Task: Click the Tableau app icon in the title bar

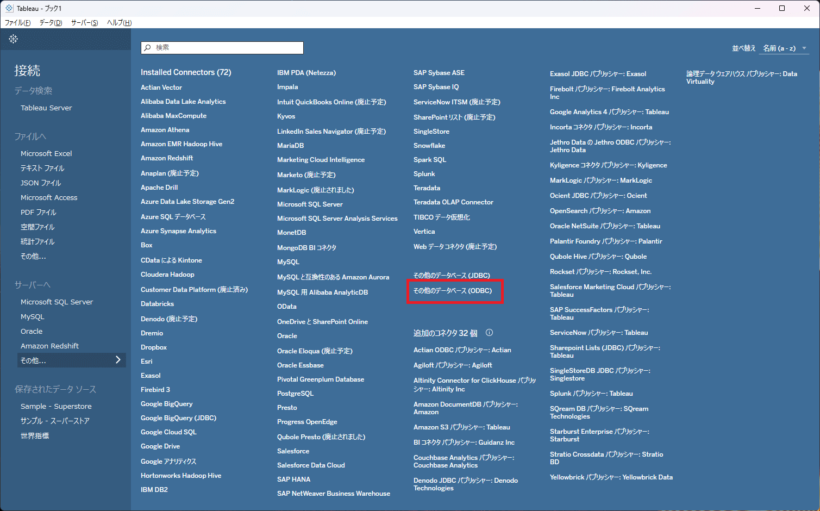Action: click(x=9, y=8)
